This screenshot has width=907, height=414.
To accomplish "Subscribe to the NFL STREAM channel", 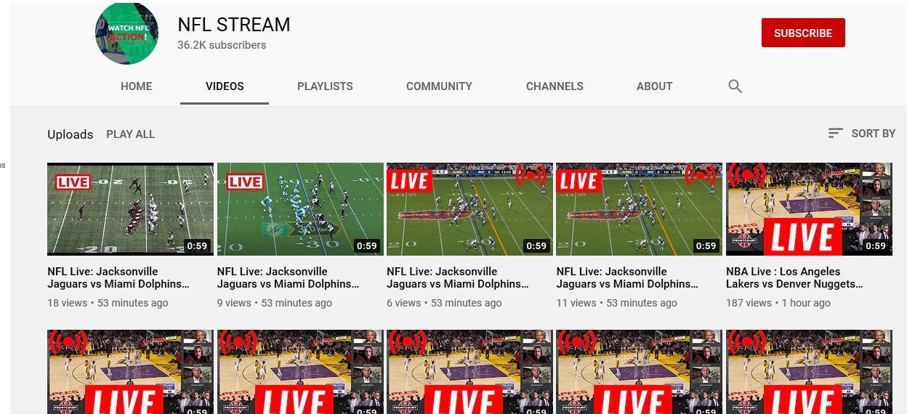I will coord(803,33).
